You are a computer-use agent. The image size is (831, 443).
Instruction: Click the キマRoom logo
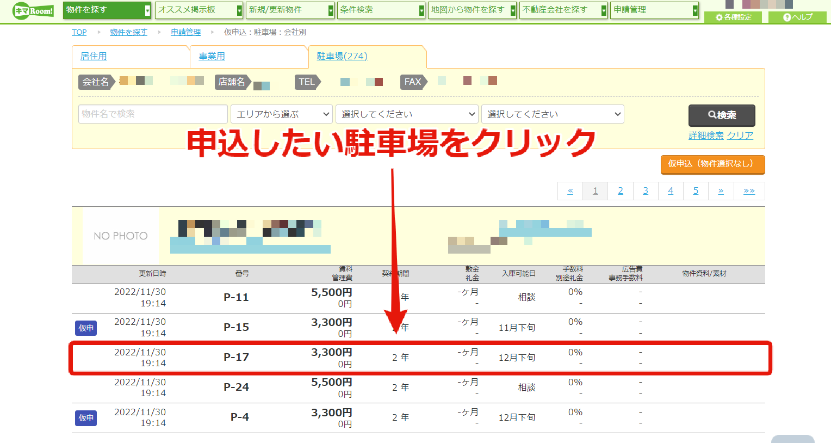33,10
